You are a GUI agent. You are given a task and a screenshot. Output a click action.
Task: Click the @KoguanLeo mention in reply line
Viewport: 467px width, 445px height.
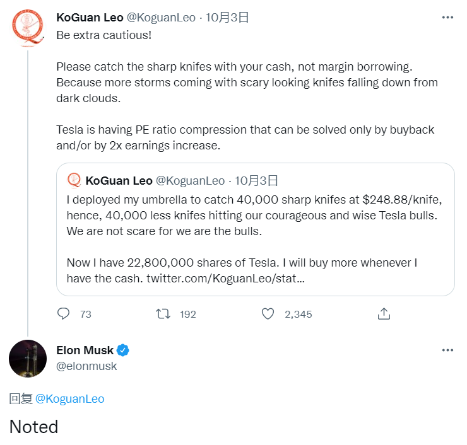[69, 399]
